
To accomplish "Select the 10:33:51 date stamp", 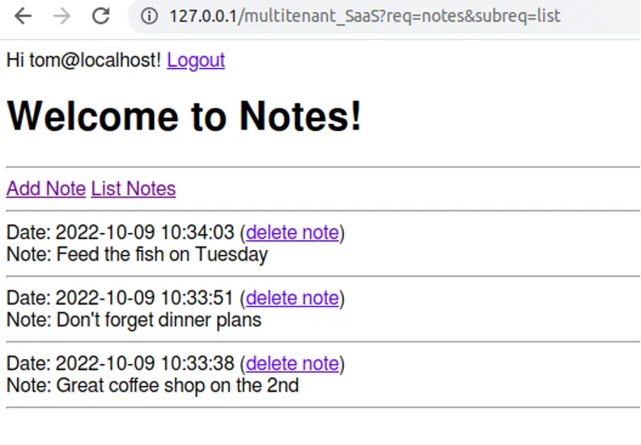I will 145,298.
